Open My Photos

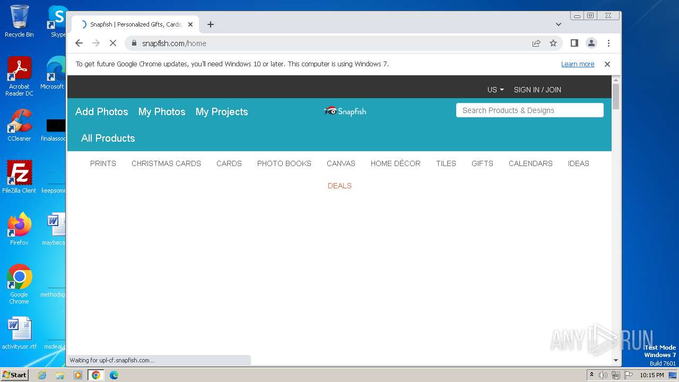[x=162, y=112]
